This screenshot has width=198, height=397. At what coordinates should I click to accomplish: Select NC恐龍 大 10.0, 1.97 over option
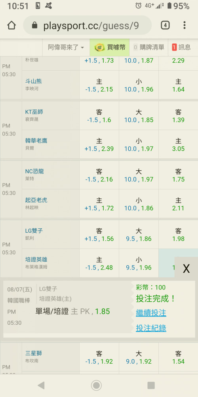click(139, 175)
